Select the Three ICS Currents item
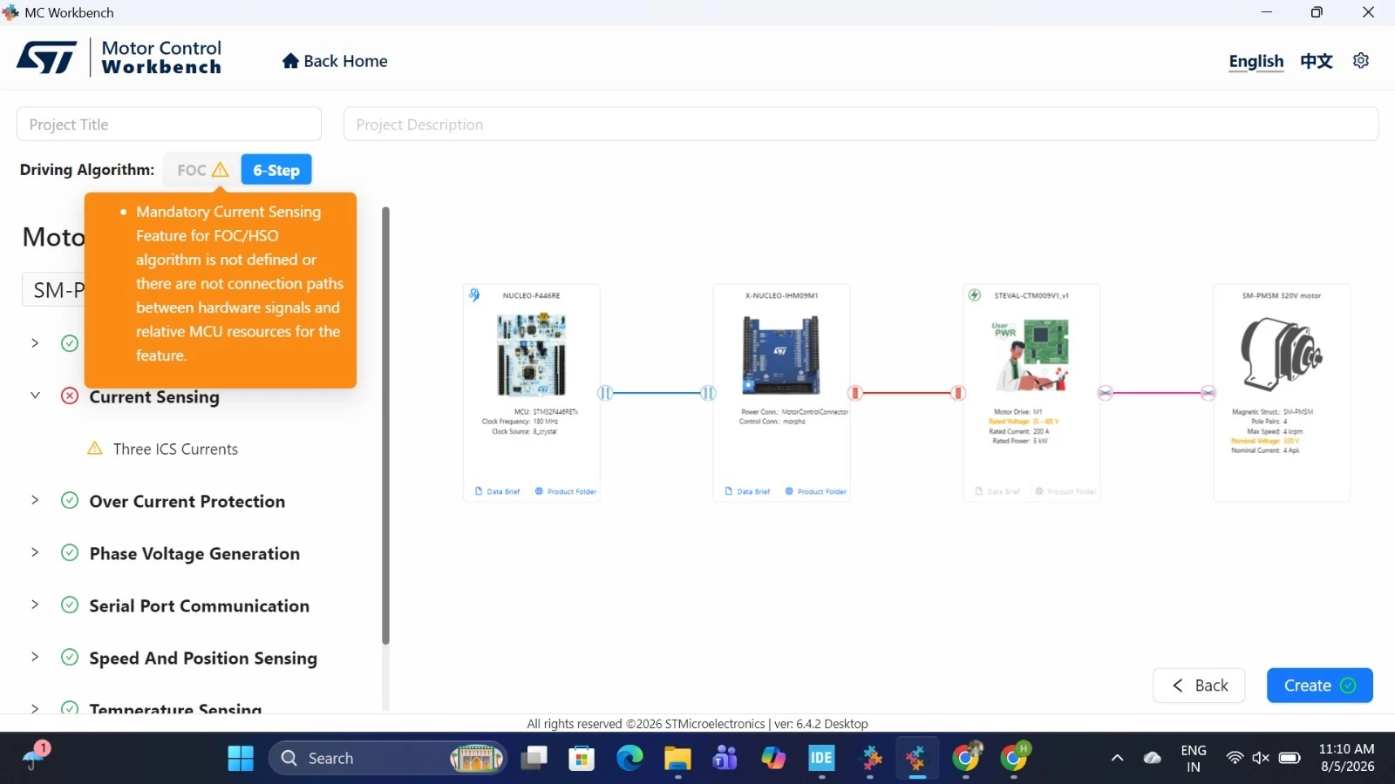 (175, 449)
